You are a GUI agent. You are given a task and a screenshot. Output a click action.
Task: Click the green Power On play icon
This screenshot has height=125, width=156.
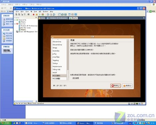[40, 14]
